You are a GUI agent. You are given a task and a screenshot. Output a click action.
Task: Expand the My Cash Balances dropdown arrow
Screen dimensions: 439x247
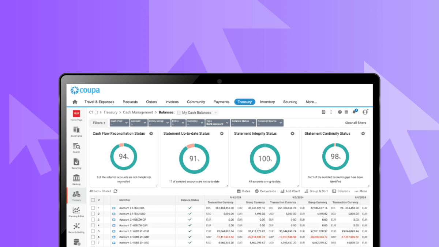tap(215, 113)
